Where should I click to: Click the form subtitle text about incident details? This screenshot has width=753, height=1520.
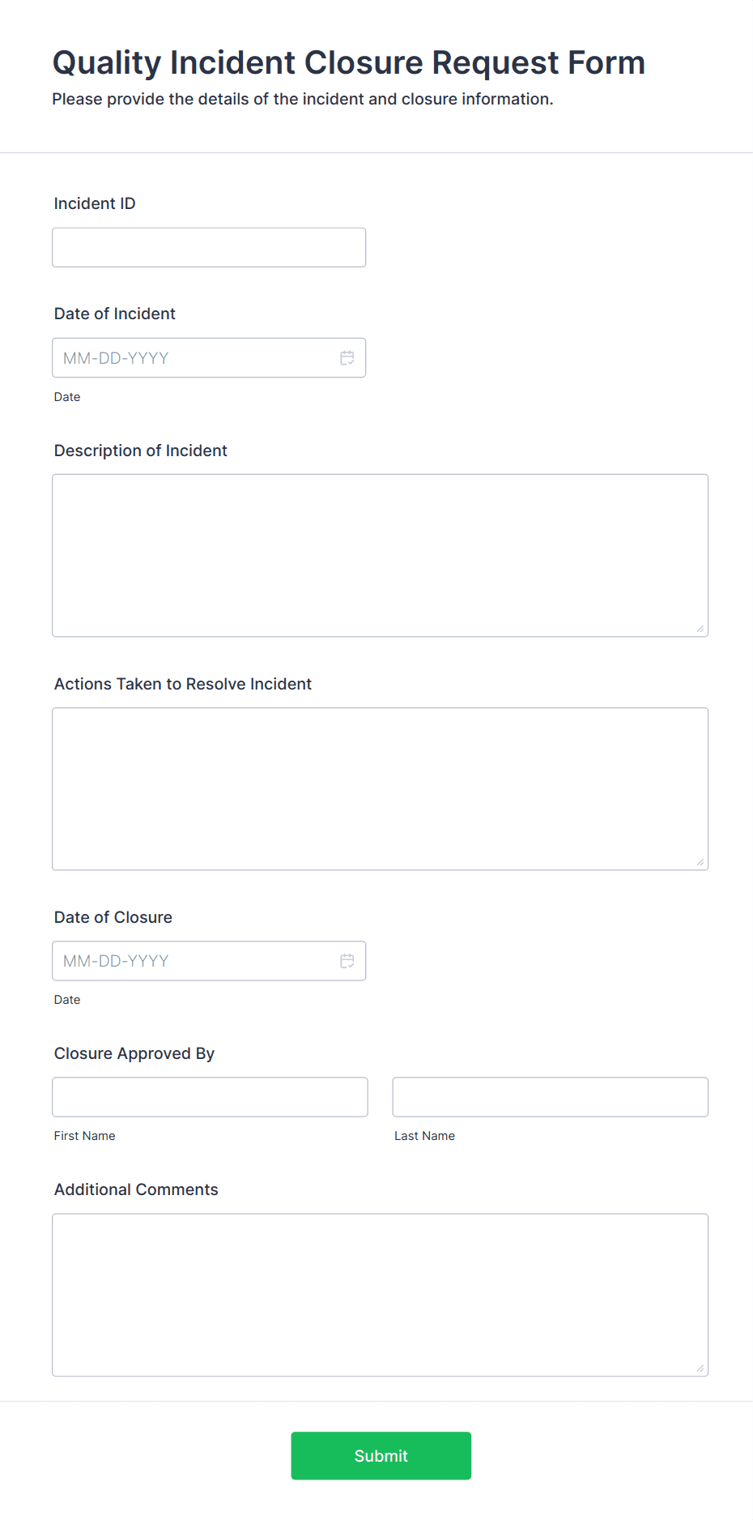tap(303, 99)
